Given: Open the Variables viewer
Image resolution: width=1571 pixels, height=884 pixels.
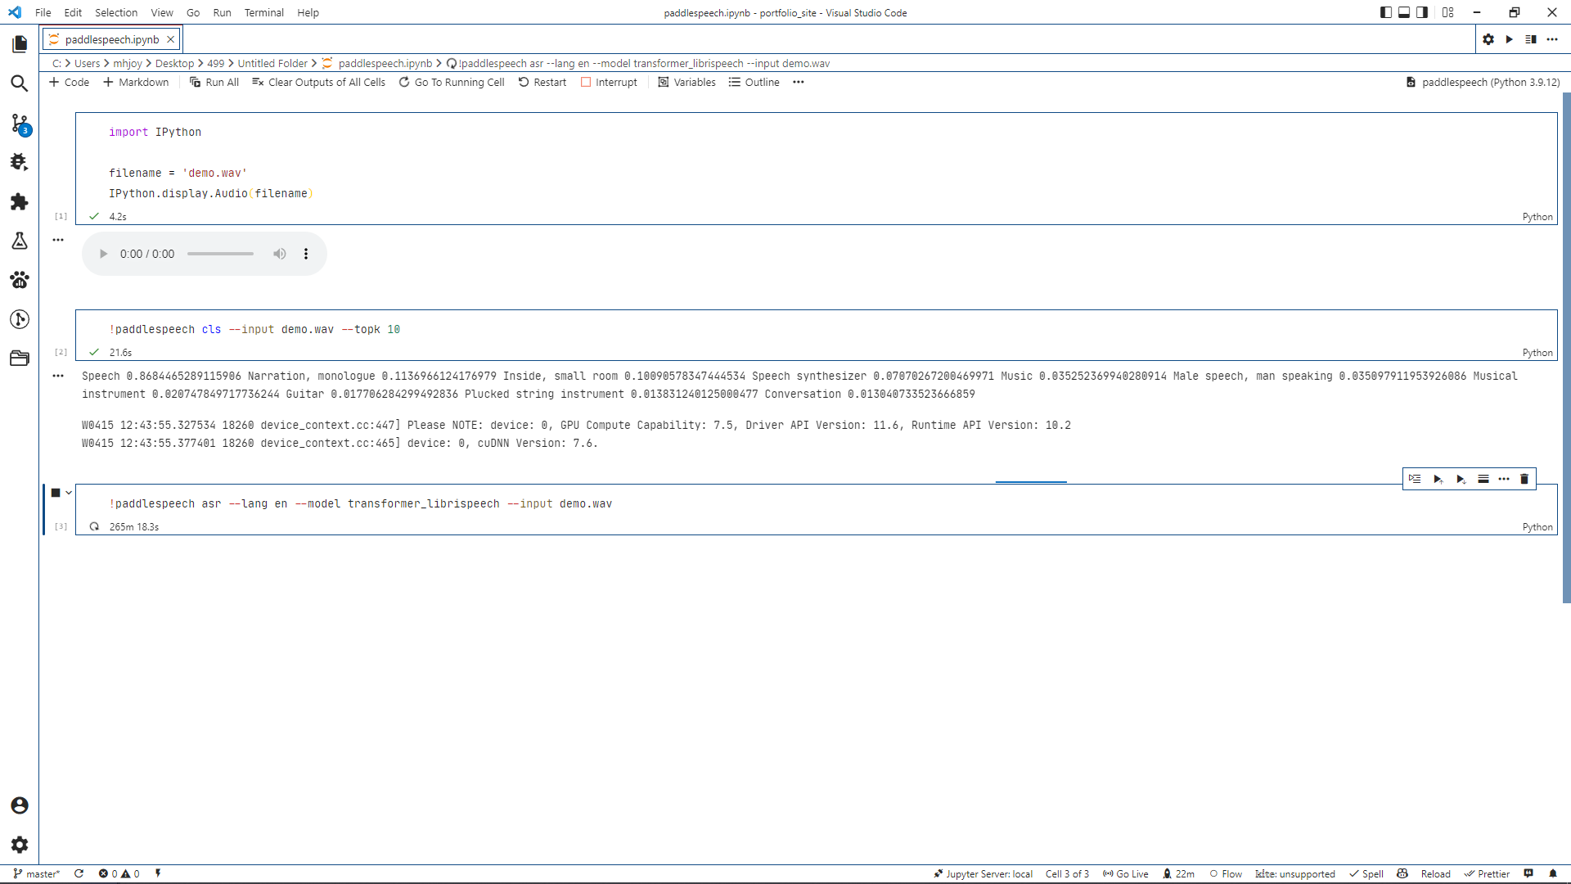Looking at the screenshot, I should [686, 82].
